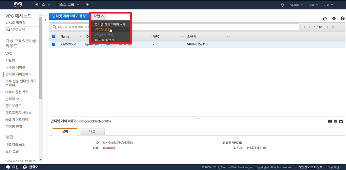Collapse the left sidebar with arrow handle
Screen dimensions: 346x170
point(45,20)
